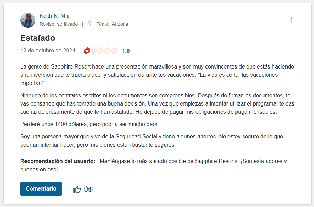Click the first red filled star

click(87, 51)
